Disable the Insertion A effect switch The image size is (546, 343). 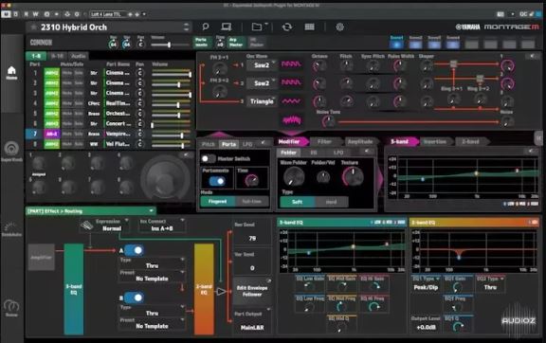[134, 250]
